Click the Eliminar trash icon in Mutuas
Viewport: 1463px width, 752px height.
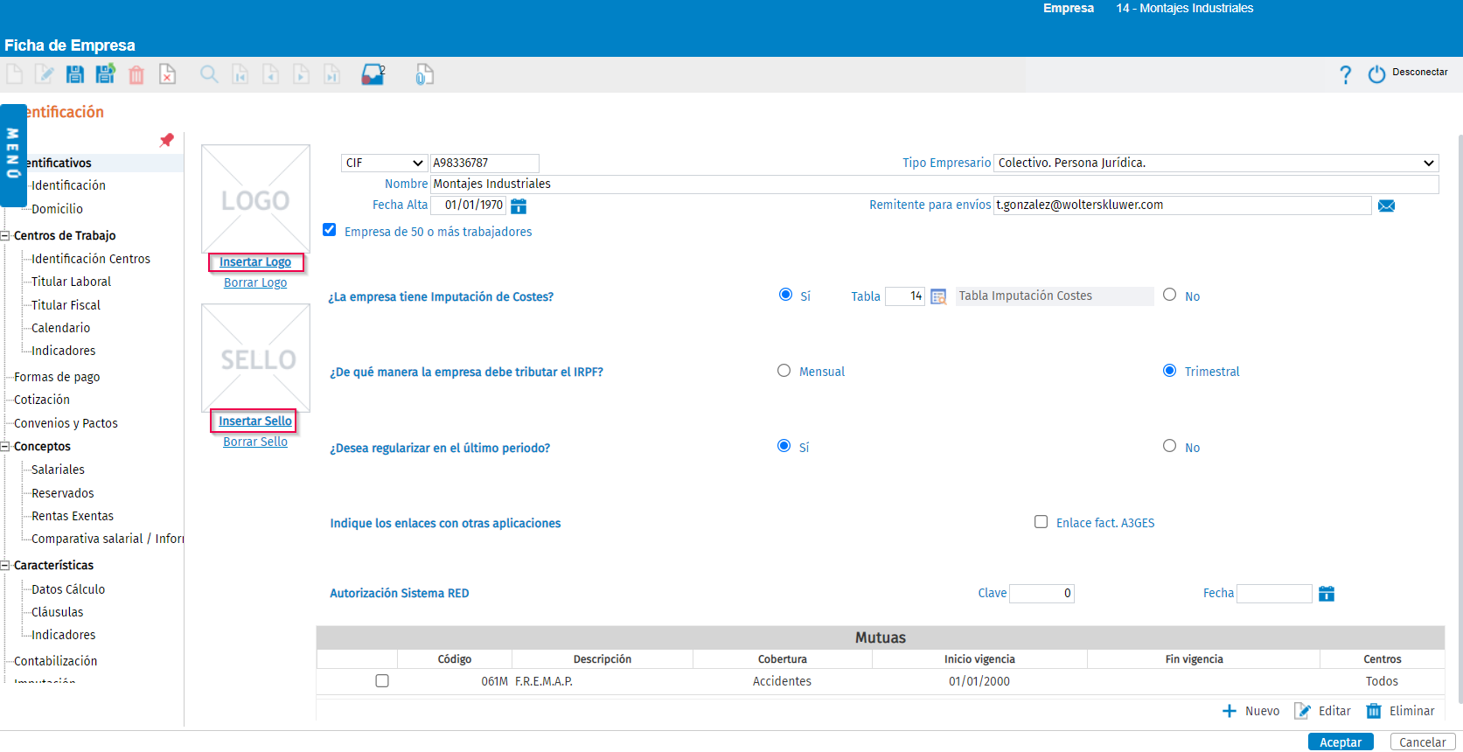click(x=1374, y=711)
